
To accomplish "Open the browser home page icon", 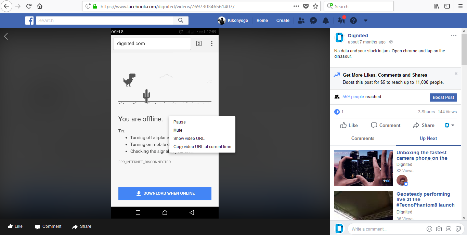I will pyautogui.click(x=40, y=6).
